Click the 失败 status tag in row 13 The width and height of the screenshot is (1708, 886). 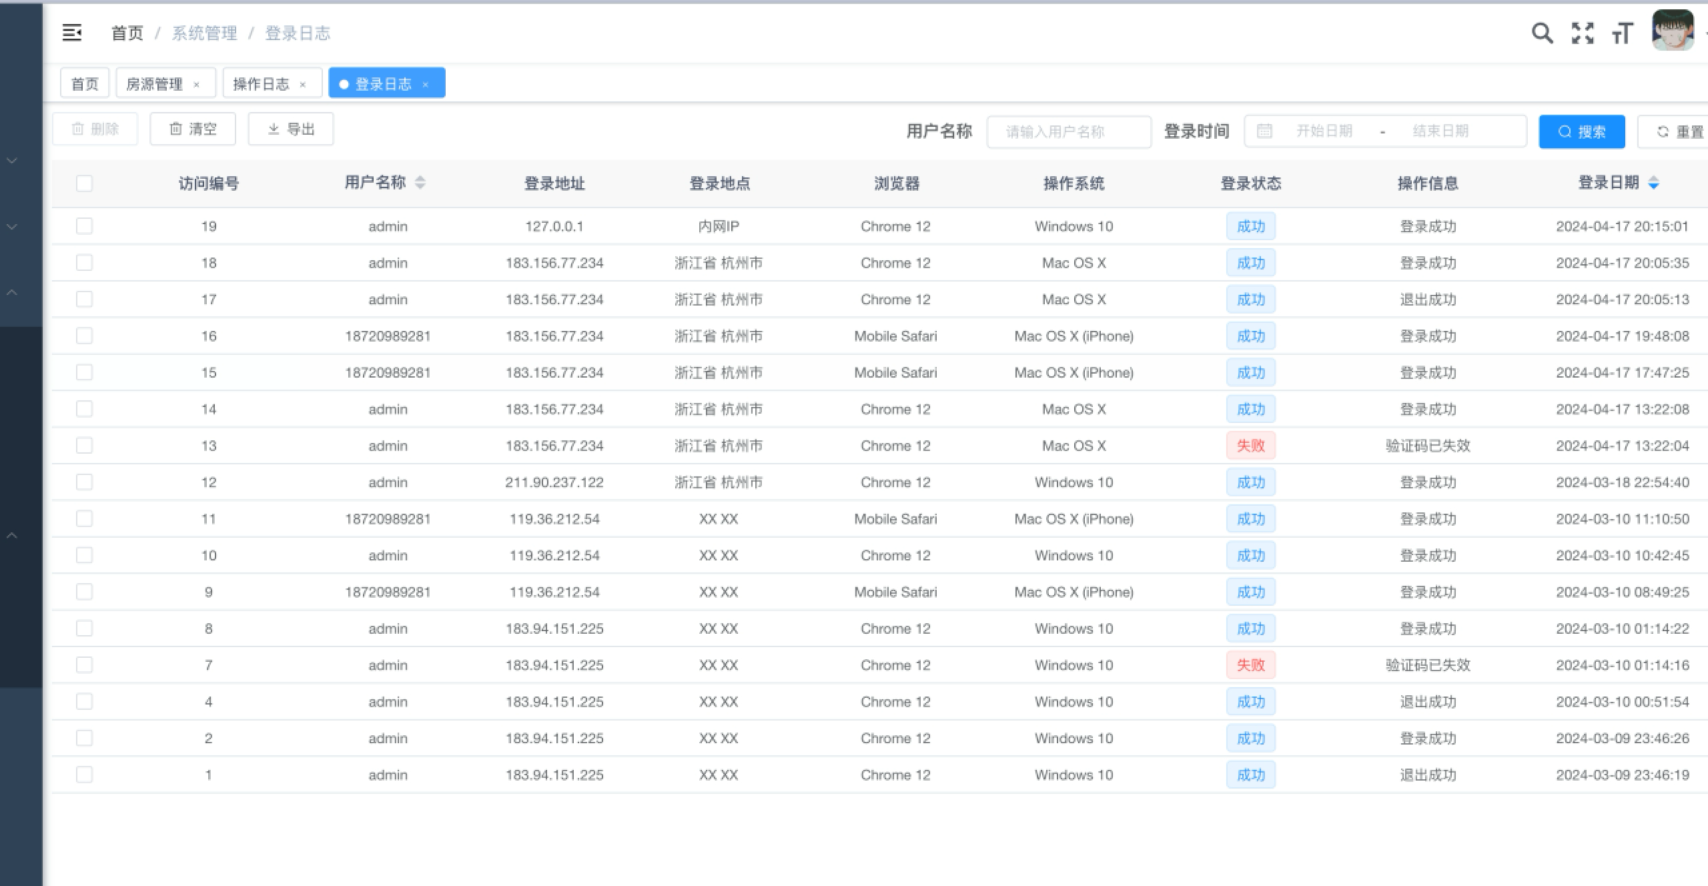(x=1250, y=445)
